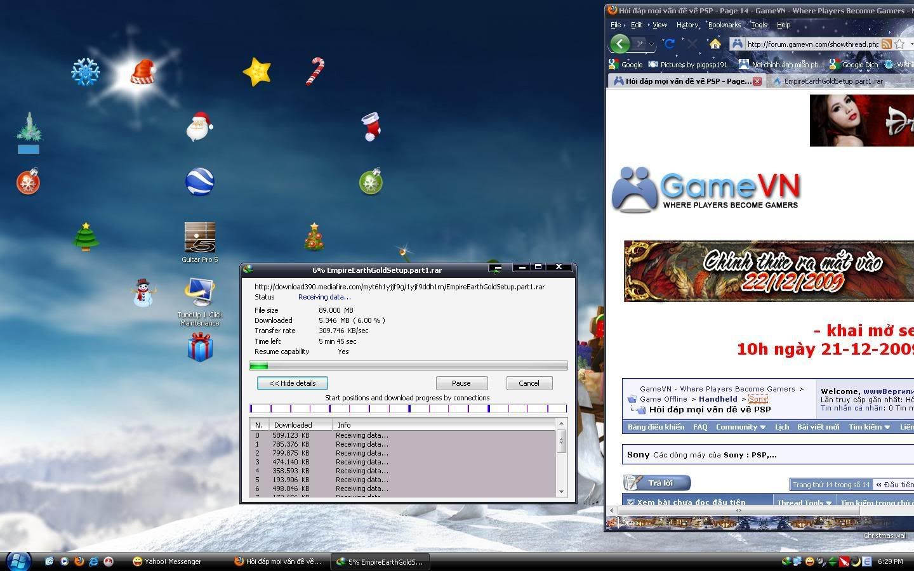Open the green Christmas tree icon near Guitar Pro
The image size is (914, 571).
[86, 237]
